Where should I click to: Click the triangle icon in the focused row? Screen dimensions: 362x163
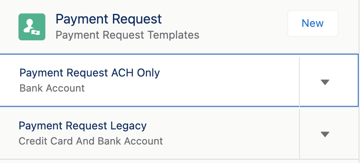(x=325, y=82)
